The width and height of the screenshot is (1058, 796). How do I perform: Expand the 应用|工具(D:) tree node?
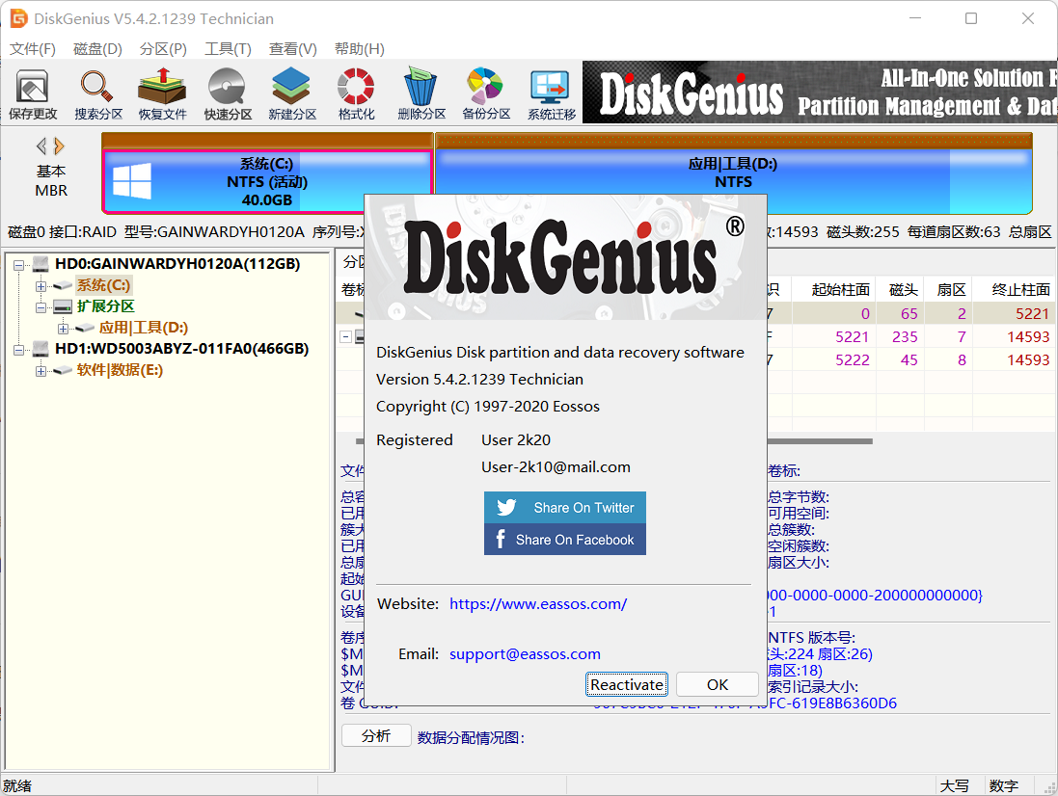[x=64, y=329]
